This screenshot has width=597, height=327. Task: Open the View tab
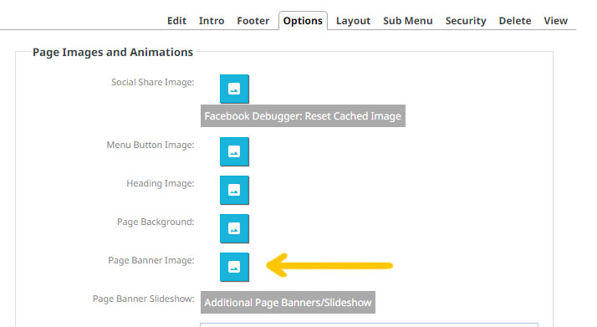pyautogui.click(x=555, y=21)
